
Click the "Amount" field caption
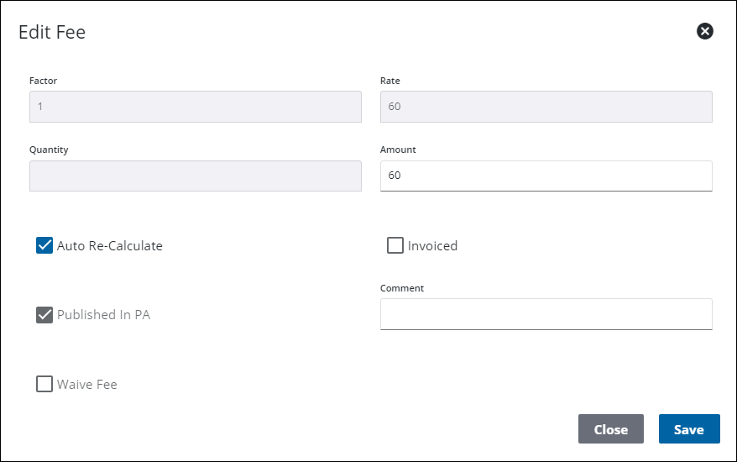click(398, 150)
